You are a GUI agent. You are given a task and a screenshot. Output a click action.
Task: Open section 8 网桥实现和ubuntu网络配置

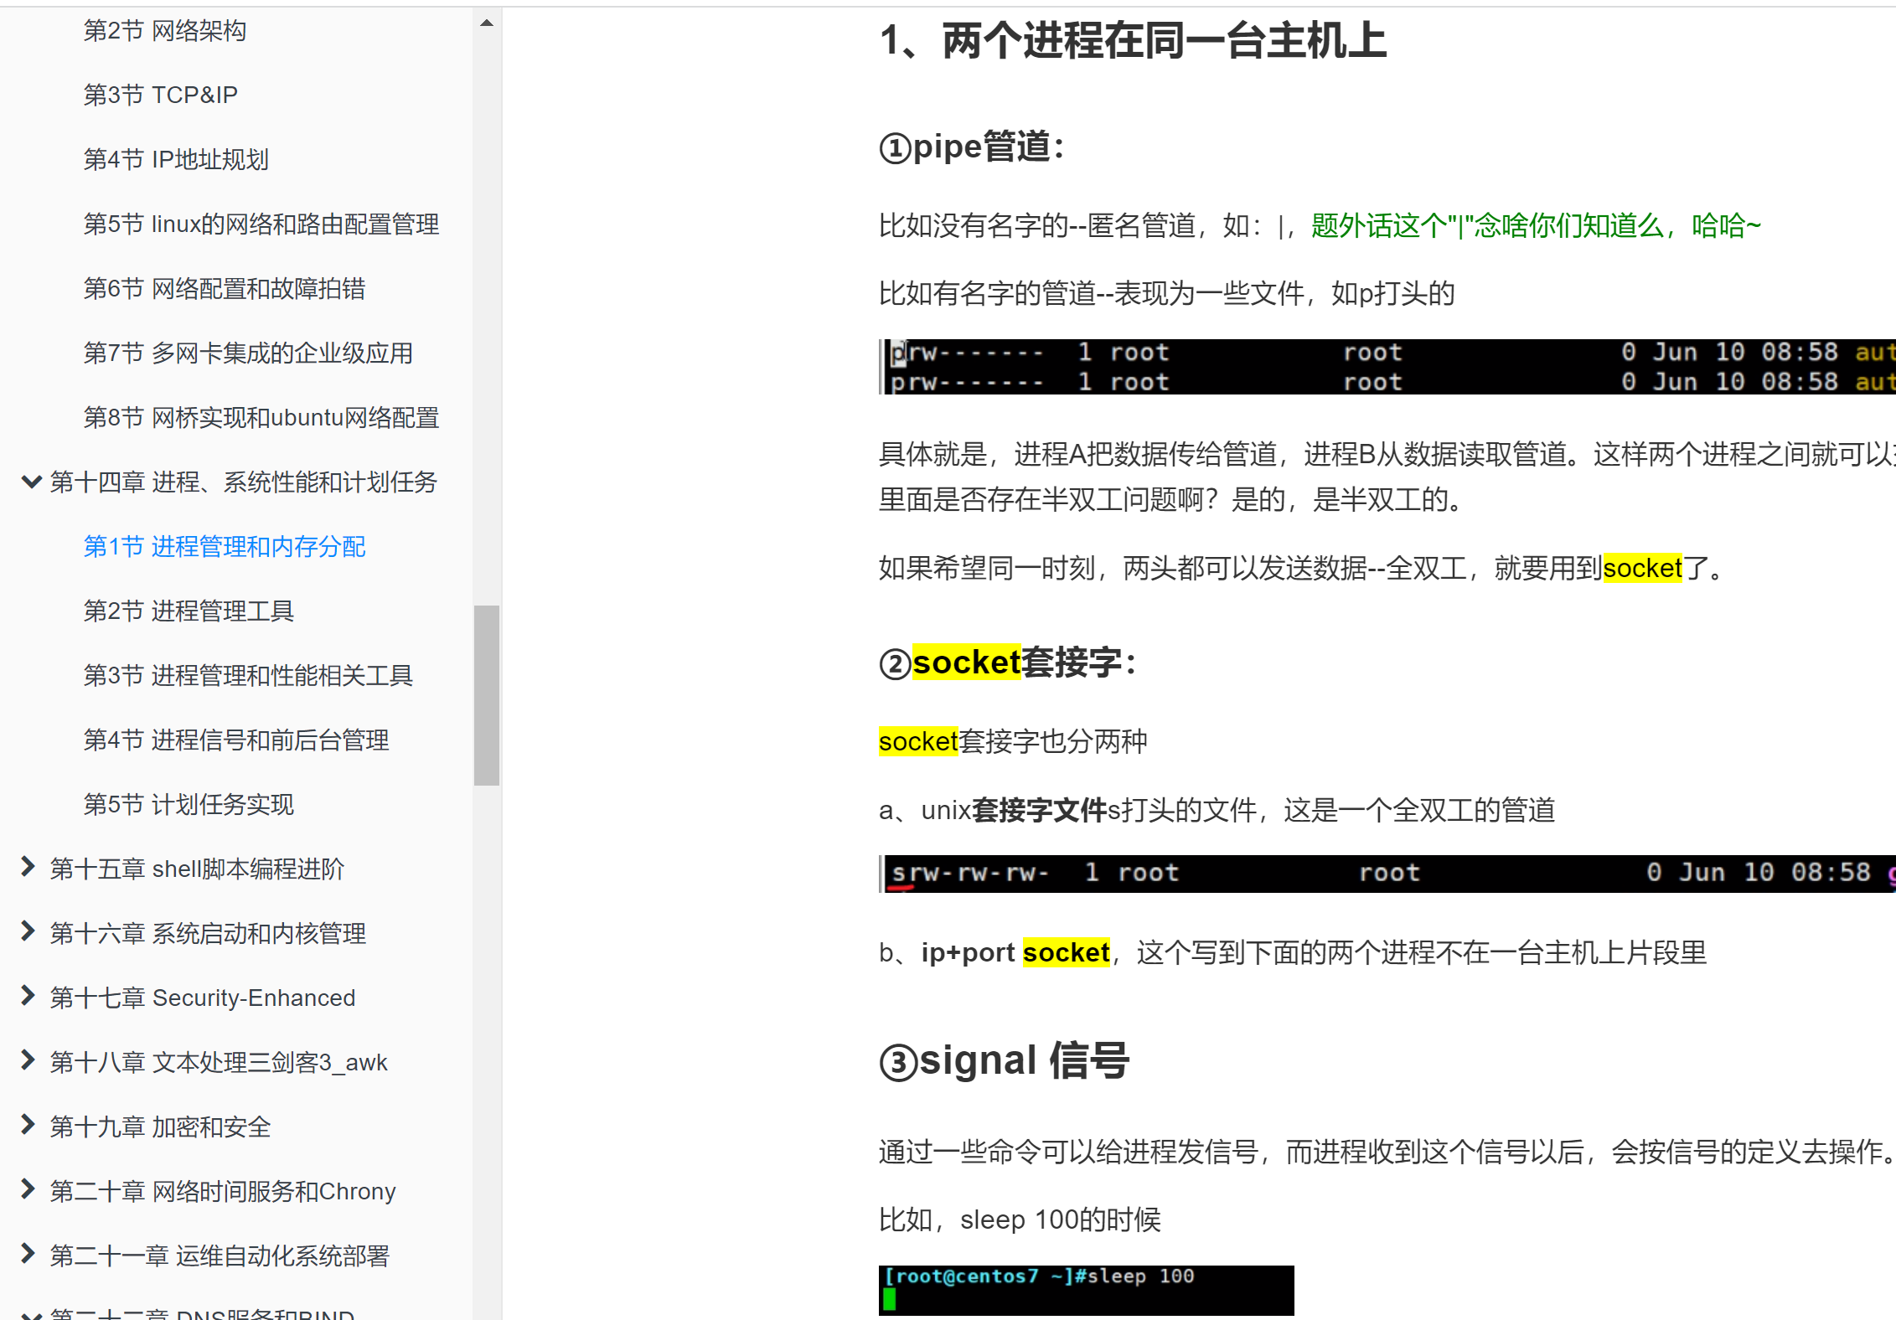[x=261, y=417]
